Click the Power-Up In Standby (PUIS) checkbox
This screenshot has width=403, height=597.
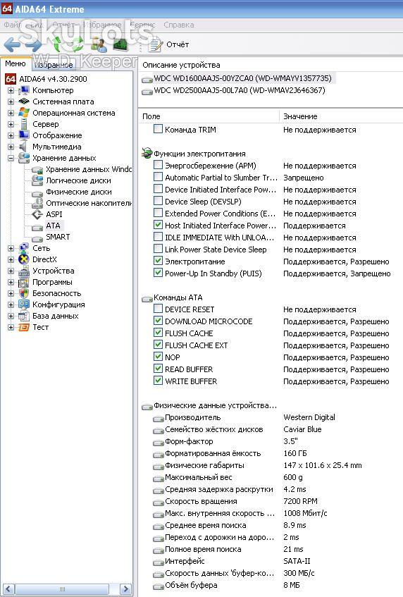[158, 273]
